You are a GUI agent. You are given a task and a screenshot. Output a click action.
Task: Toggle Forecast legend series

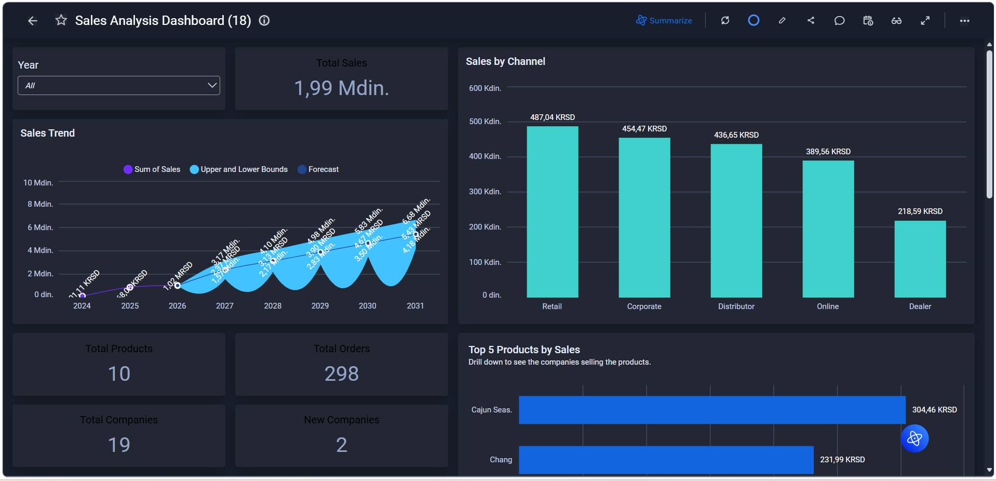pos(318,169)
